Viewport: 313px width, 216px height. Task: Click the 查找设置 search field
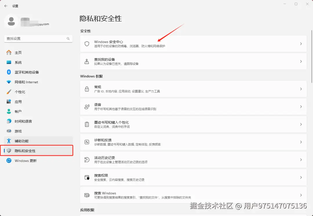(38, 39)
